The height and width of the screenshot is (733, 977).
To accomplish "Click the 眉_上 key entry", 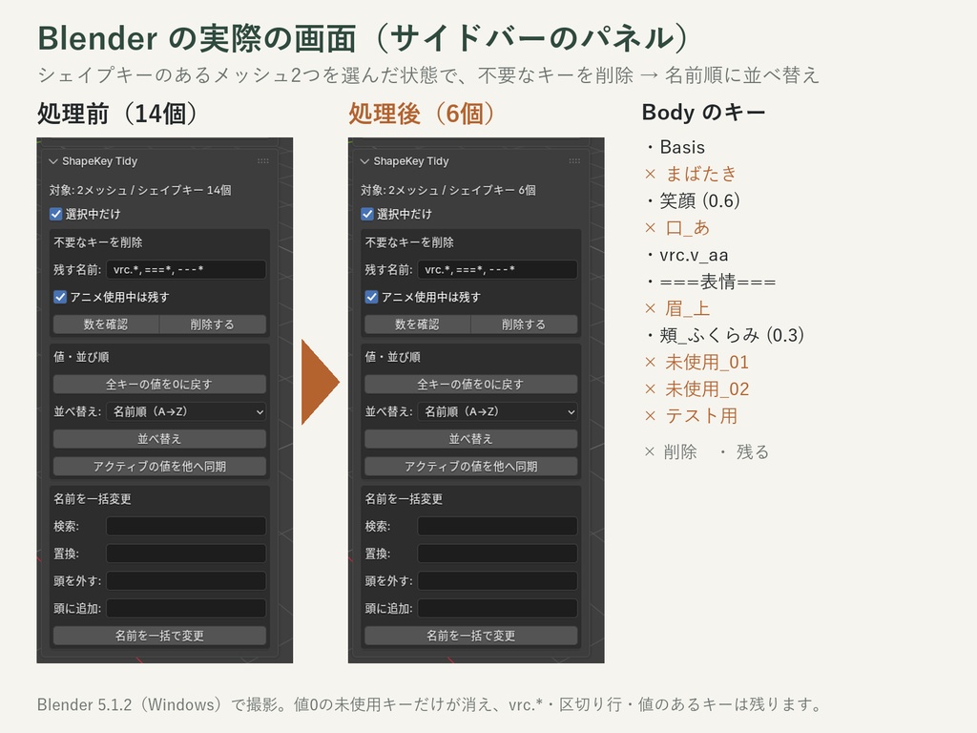I will [x=687, y=309].
